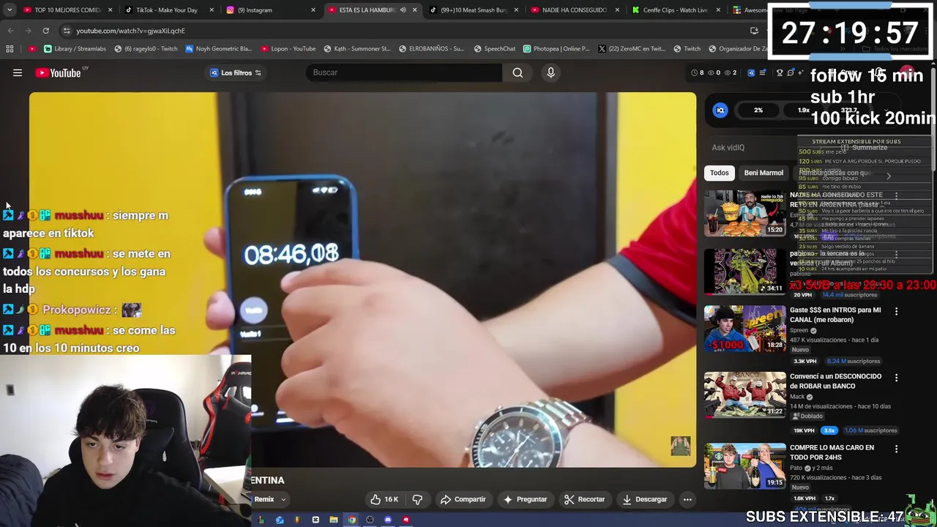This screenshot has width=937, height=527.
Task: Click the browser address bar URL
Action: pos(130,31)
